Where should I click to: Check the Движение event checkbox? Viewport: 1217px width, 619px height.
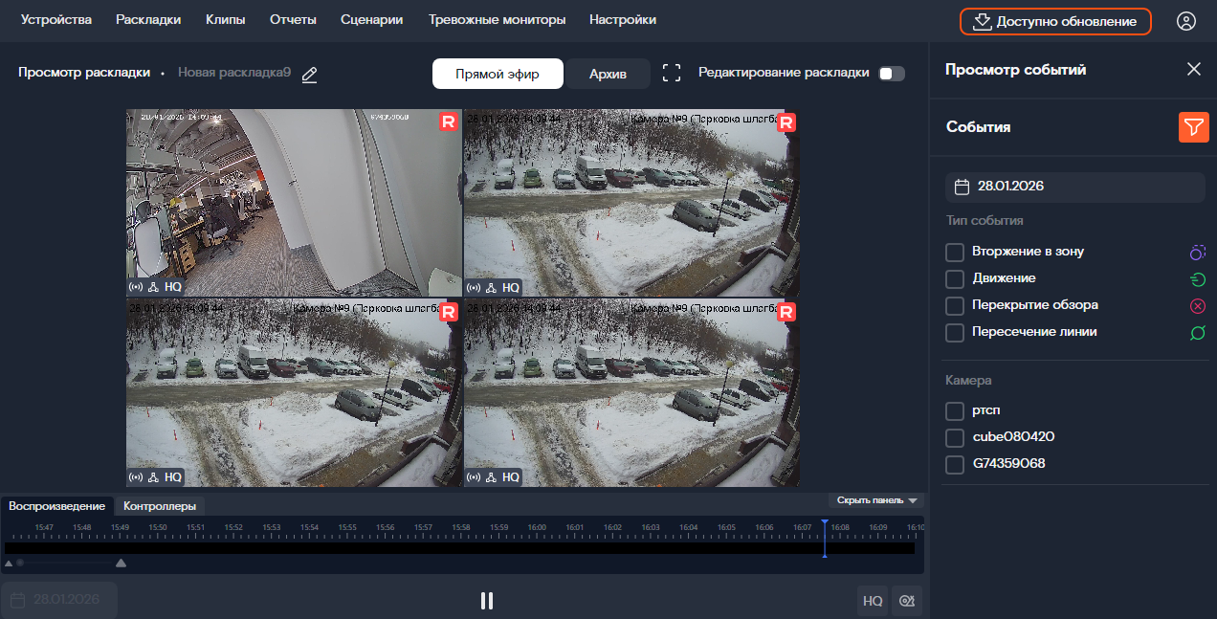pos(954,277)
